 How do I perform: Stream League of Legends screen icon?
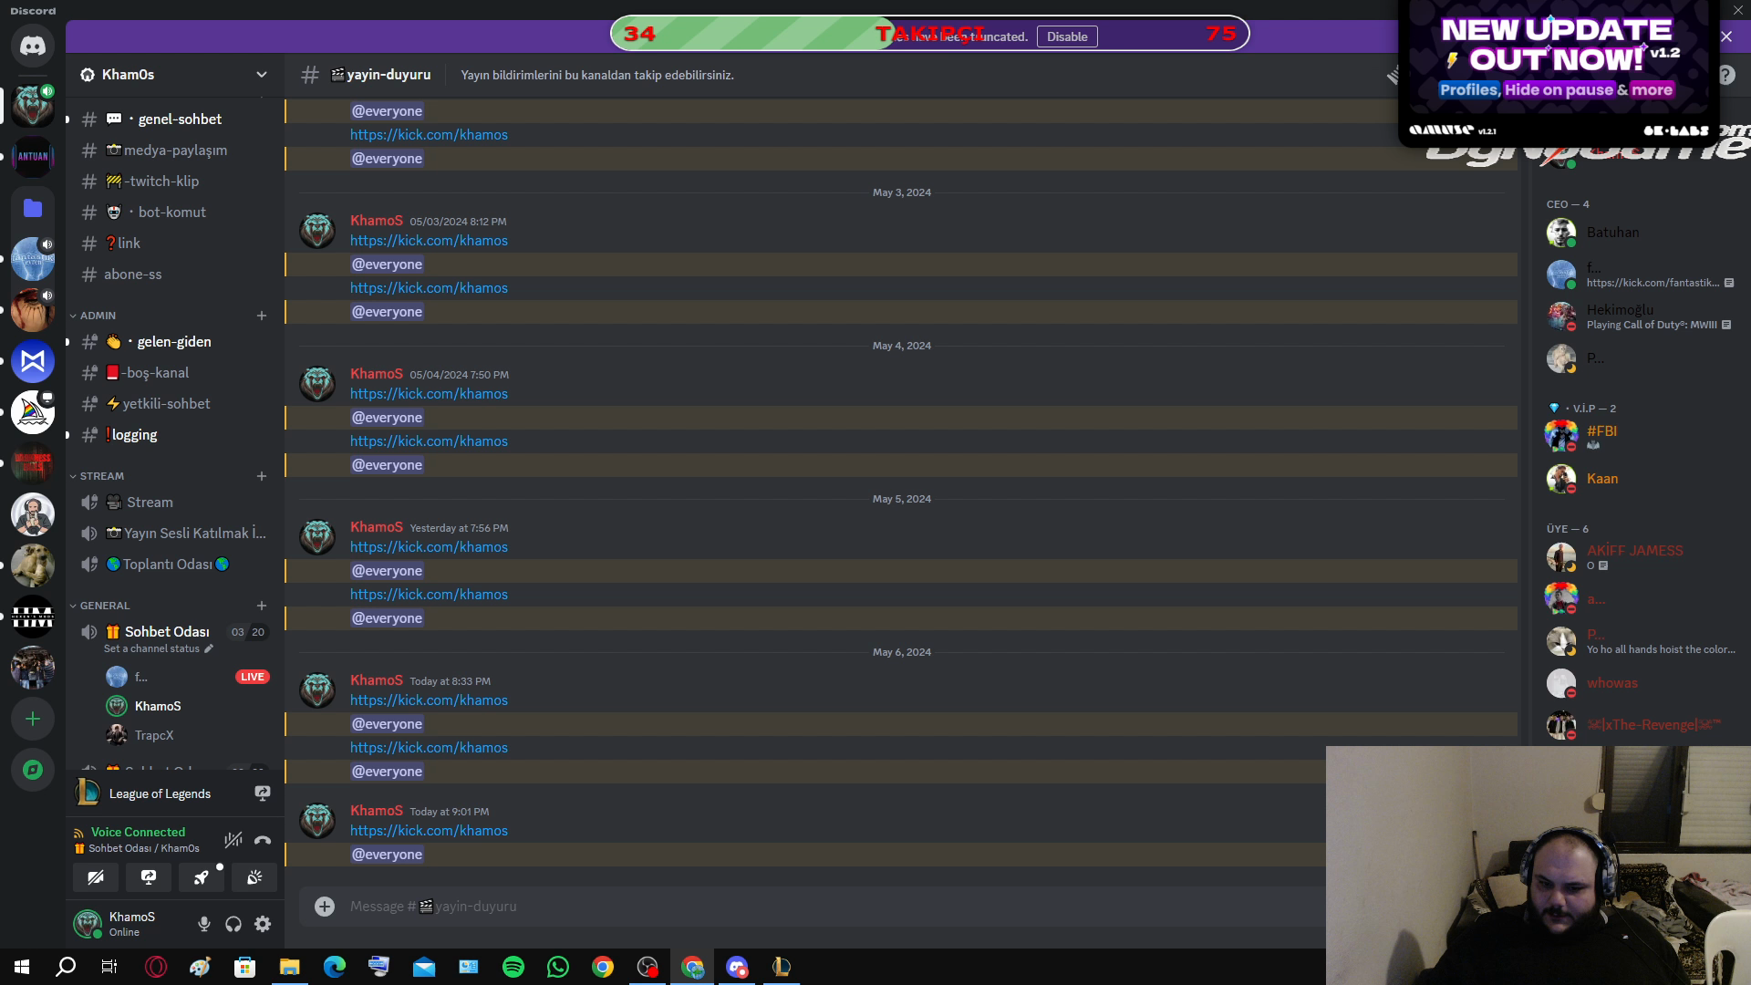(263, 793)
